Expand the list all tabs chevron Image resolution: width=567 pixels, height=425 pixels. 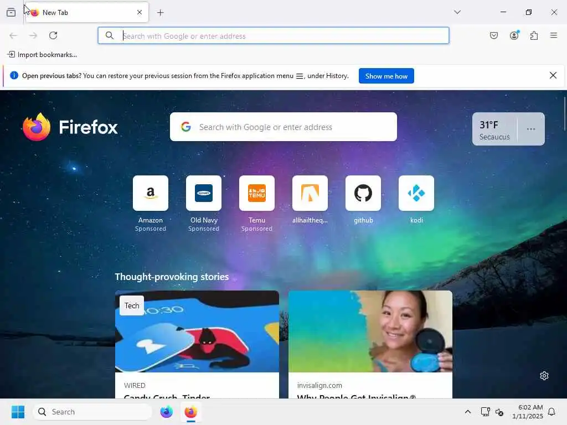point(457,12)
